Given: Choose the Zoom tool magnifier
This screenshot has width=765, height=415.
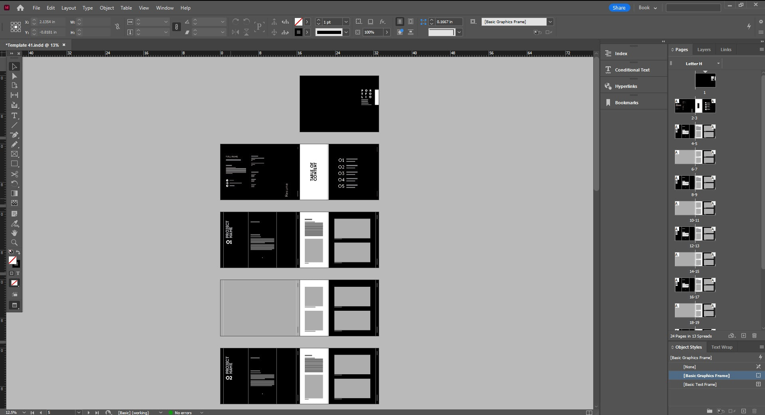Looking at the screenshot, I should [14, 242].
